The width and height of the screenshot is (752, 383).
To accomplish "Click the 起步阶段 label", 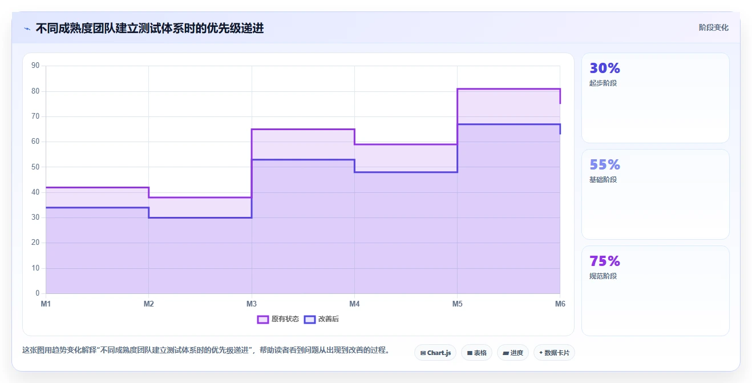I will (603, 83).
